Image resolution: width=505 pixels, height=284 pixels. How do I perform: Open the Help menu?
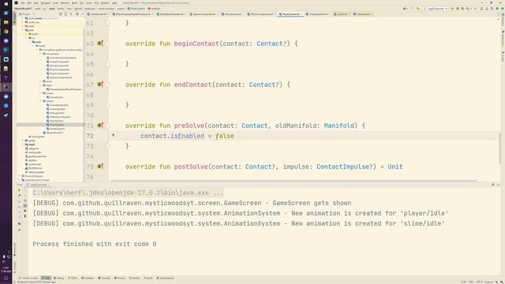coord(114,3)
